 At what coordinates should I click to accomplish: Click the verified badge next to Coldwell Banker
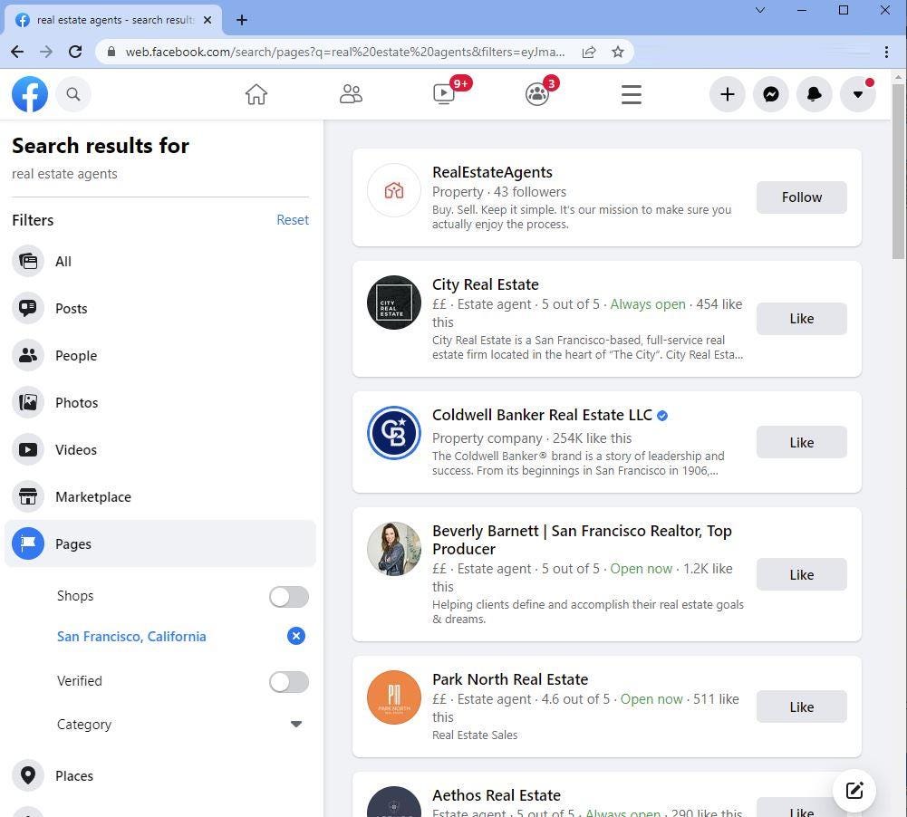tap(662, 415)
